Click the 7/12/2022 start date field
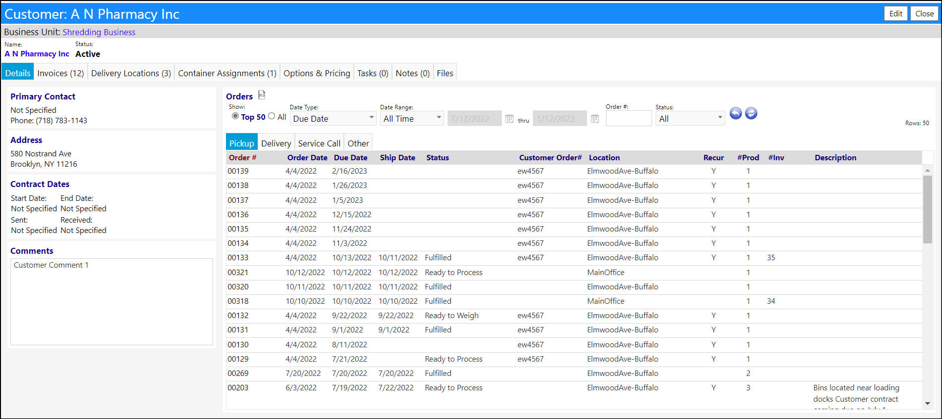This screenshot has width=942, height=419. (x=474, y=118)
